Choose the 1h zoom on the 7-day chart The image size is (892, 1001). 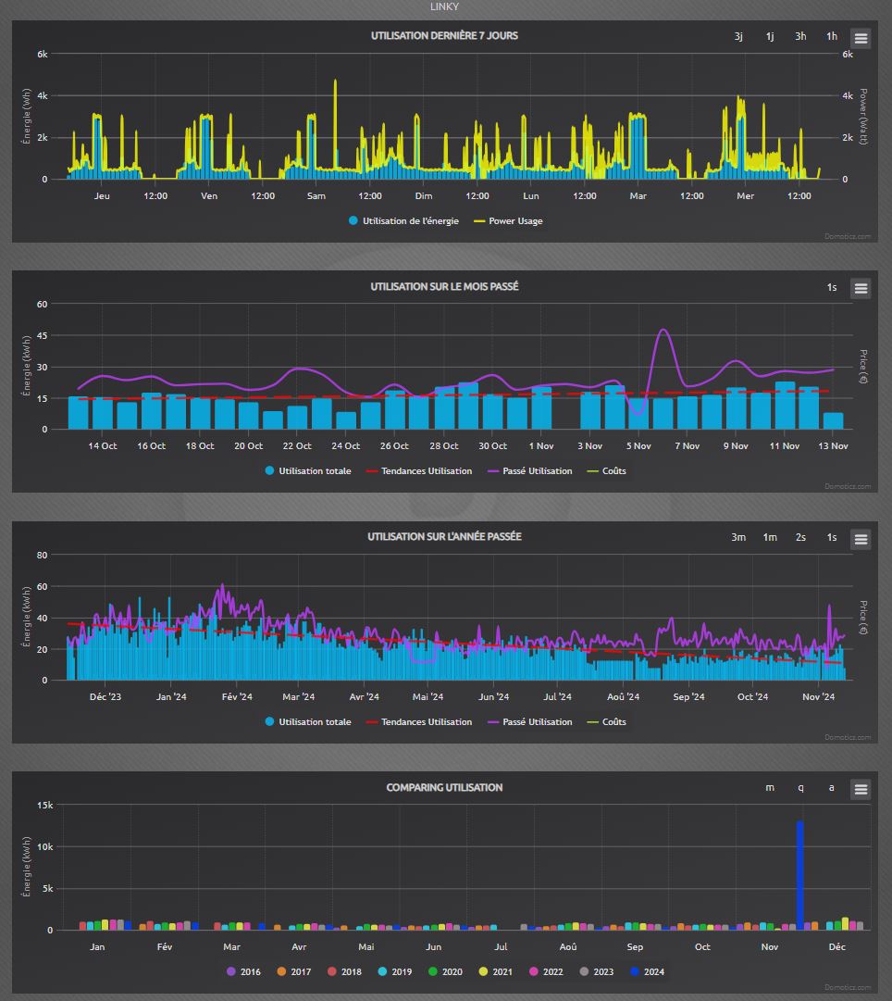coord(831,36)
